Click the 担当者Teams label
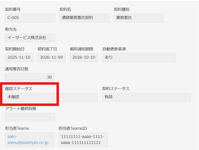This screenshot has height=150, width=199. tap(17, 128)
